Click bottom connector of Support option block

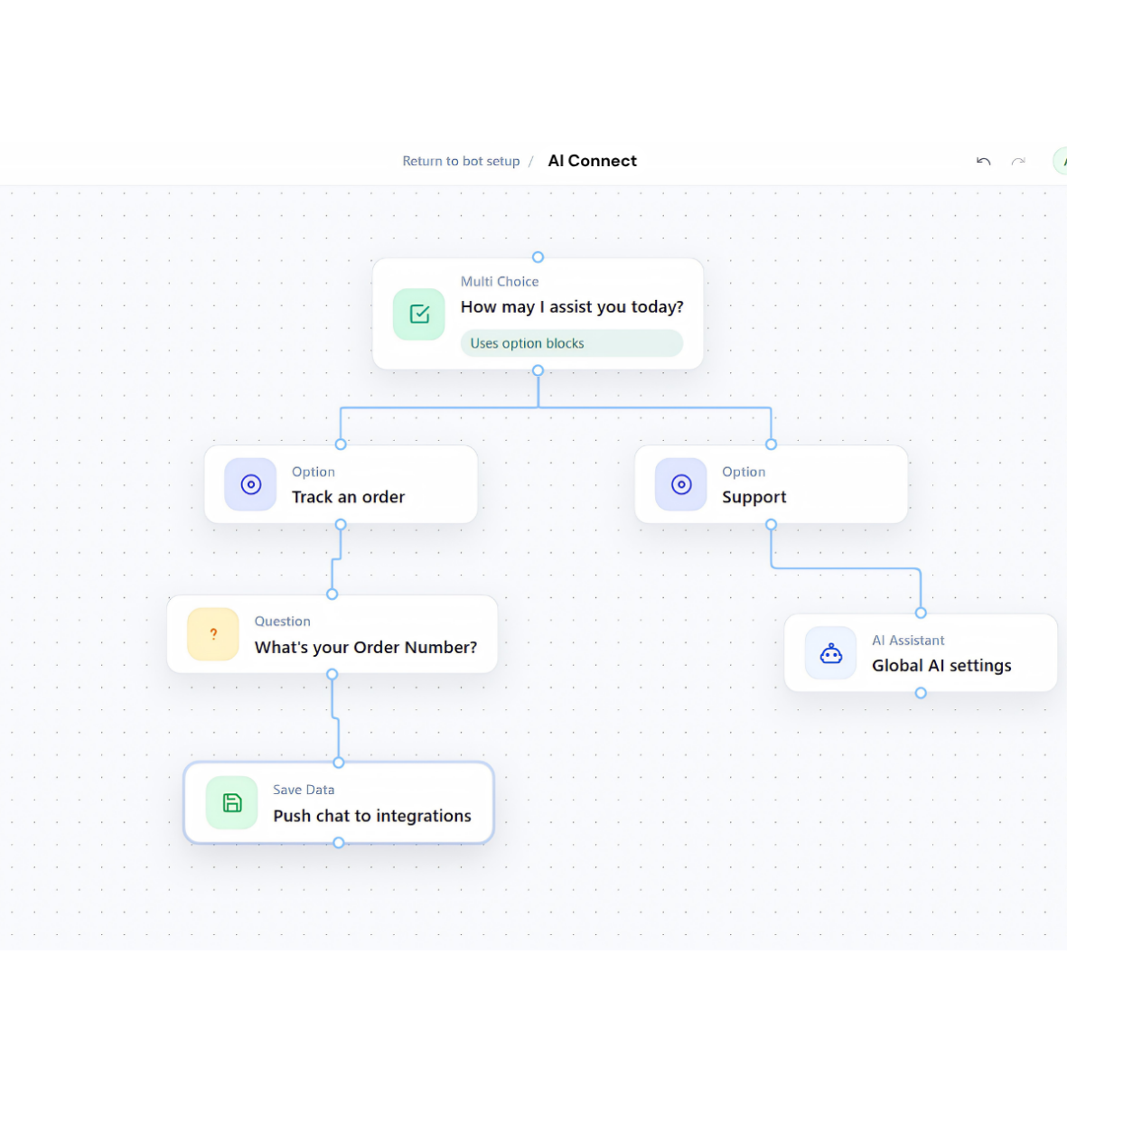pos(771,524)
